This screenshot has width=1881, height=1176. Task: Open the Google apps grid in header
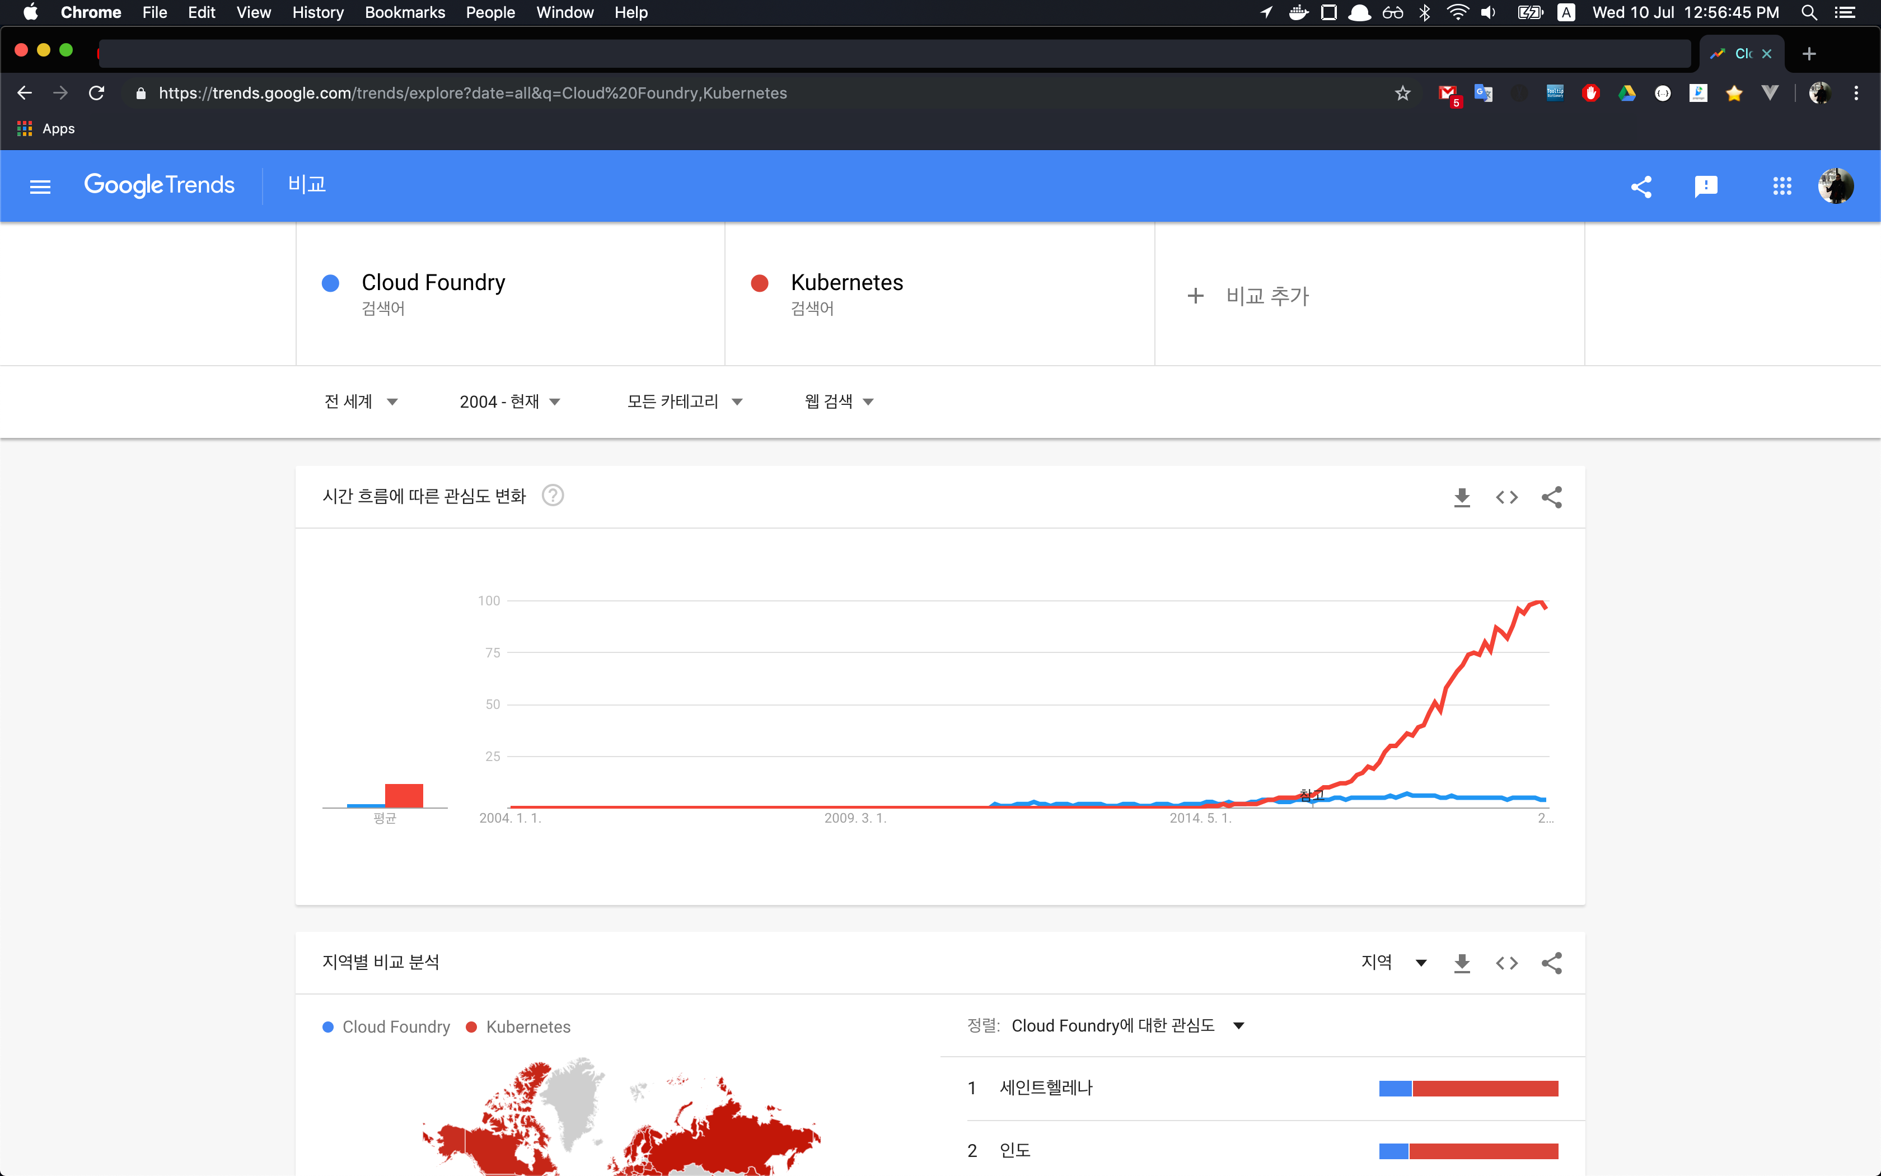[x=1781, y=186]
